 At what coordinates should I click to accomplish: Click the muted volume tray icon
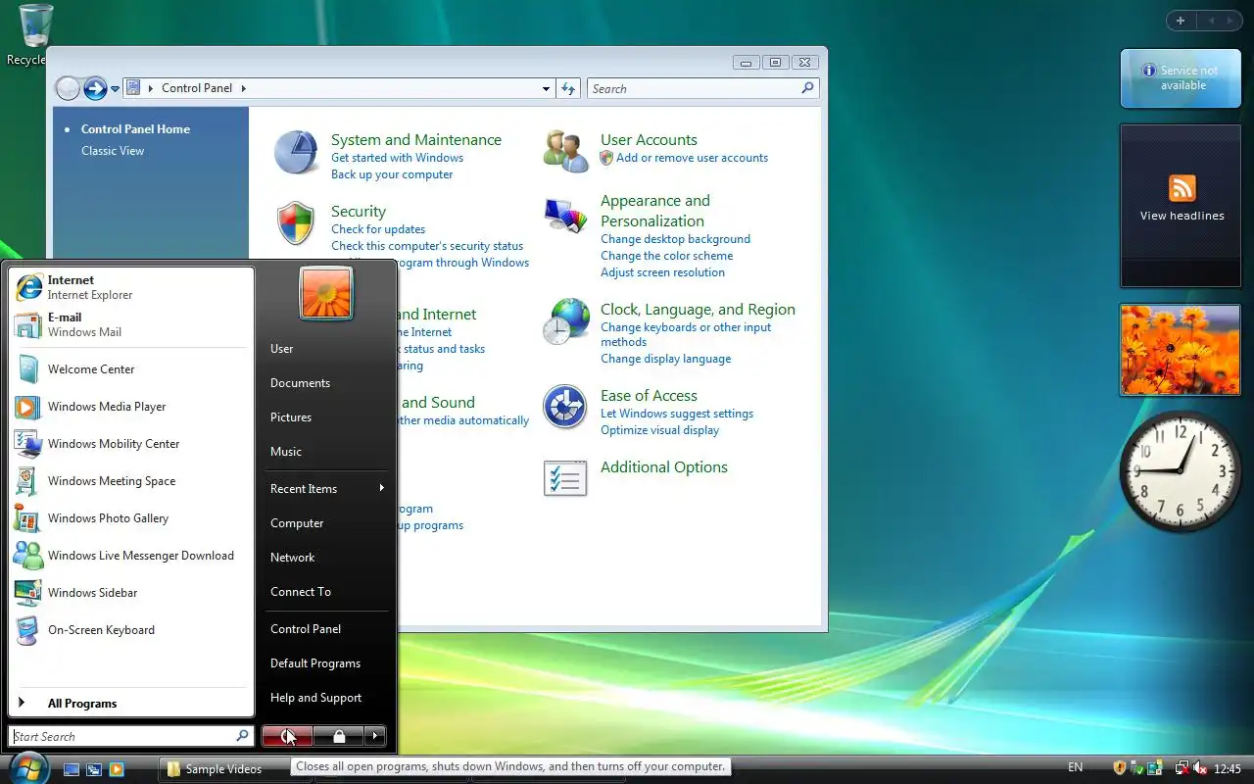(x=1199, y=768)
